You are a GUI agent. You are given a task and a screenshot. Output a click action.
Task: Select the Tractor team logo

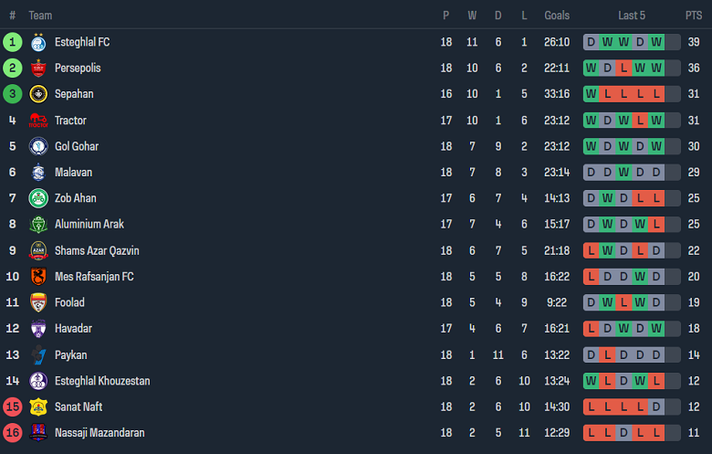coord(38,121)
